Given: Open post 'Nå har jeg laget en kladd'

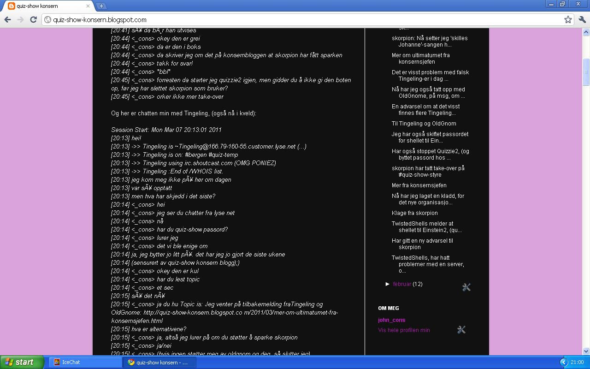Looking at the screenshot, I should tap(428, 199).
